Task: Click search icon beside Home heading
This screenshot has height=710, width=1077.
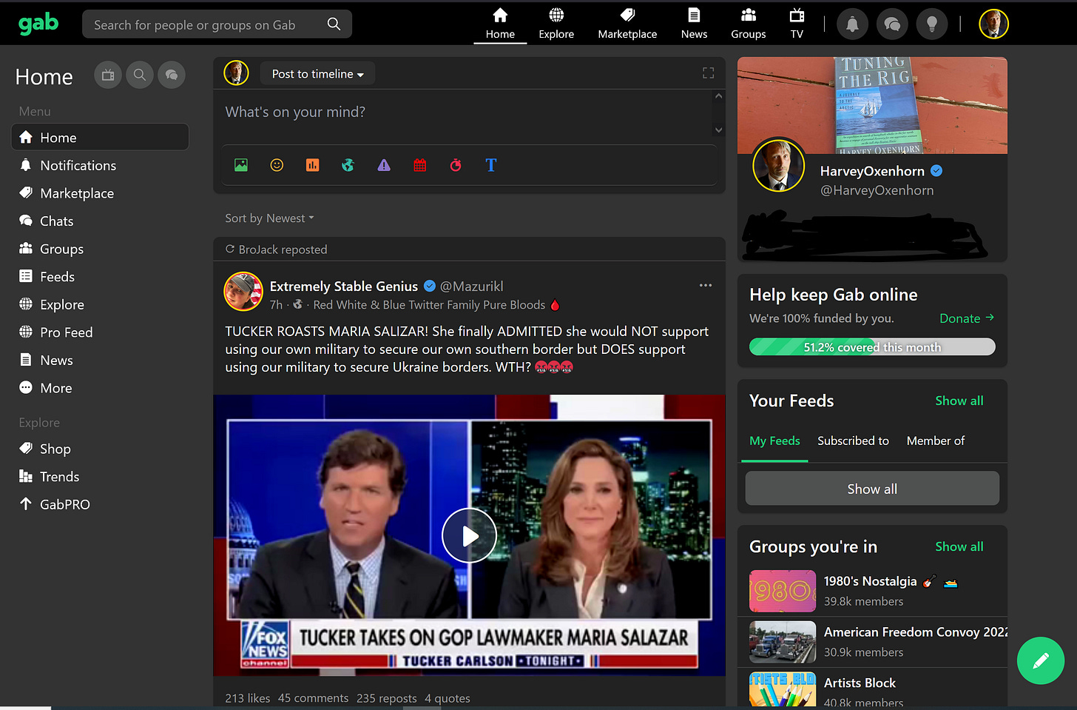Action: click(x=140, y=75)
